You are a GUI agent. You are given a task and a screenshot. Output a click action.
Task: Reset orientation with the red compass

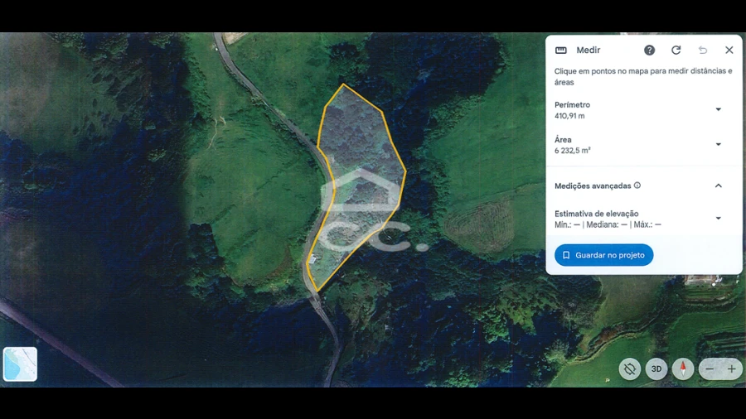683,369
